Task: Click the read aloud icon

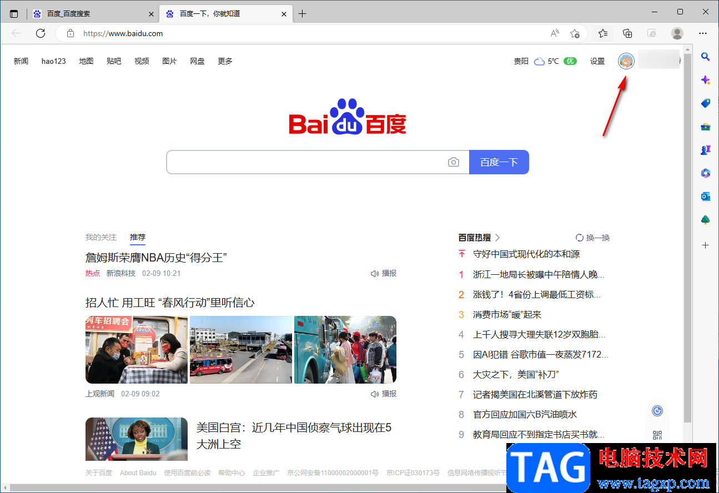Action: [555, 33]
